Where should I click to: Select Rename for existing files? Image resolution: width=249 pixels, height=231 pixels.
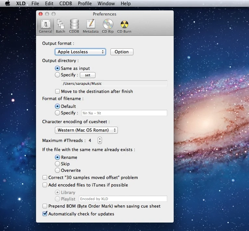coord(57,157)
